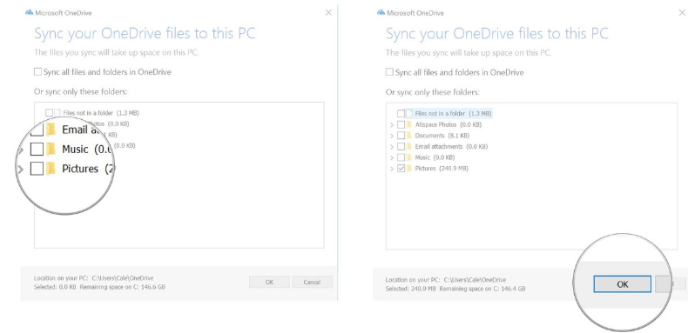The image size is (688, 333).
Task: Expand the Email attachments folder in right dialog
Action: click(x=392, y=147)
